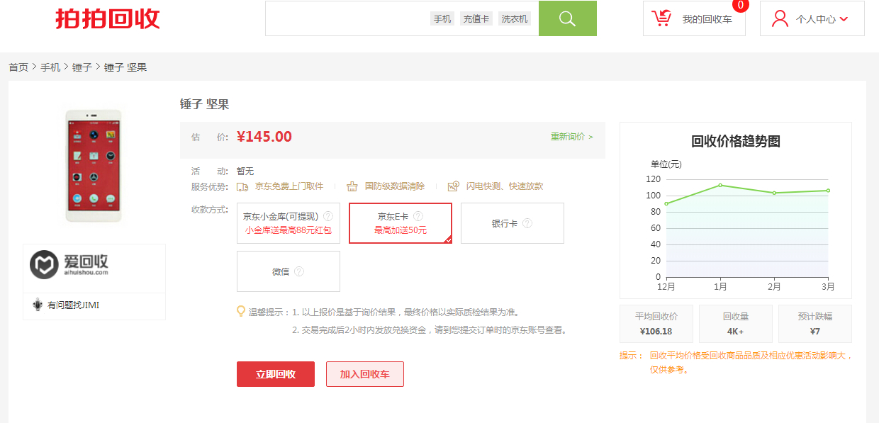Open the recycle cart icon
879x423 pixels.
click(x=662, y=18)
